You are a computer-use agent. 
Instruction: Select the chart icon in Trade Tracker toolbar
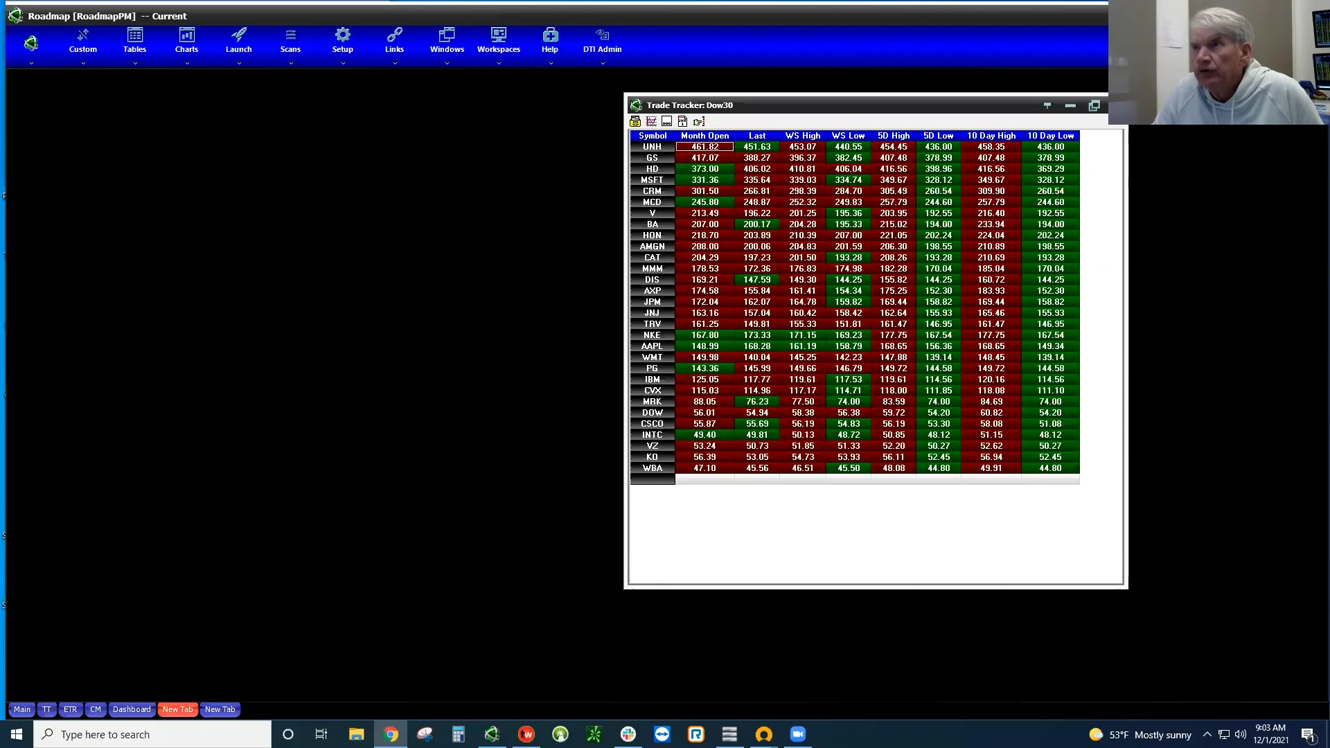click(x=651, y=121)
